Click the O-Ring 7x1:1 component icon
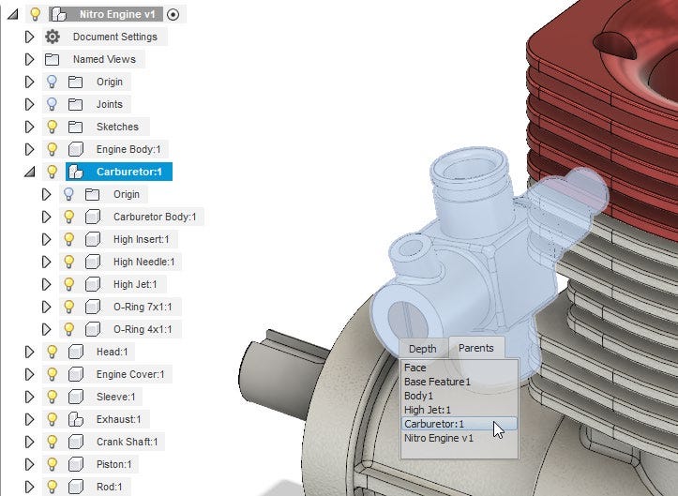Viewport: 678px width, 496px height. pos(93,307)
